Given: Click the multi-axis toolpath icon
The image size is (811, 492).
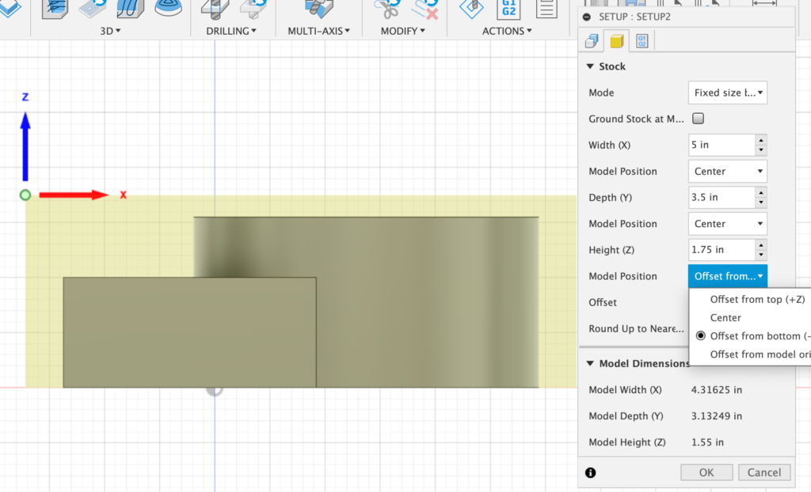Looking at the screenshot, I should coord(321,8).
